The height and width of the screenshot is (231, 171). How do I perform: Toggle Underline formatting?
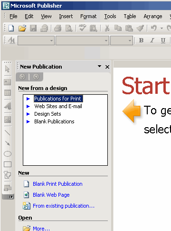[x=163, y=40]
